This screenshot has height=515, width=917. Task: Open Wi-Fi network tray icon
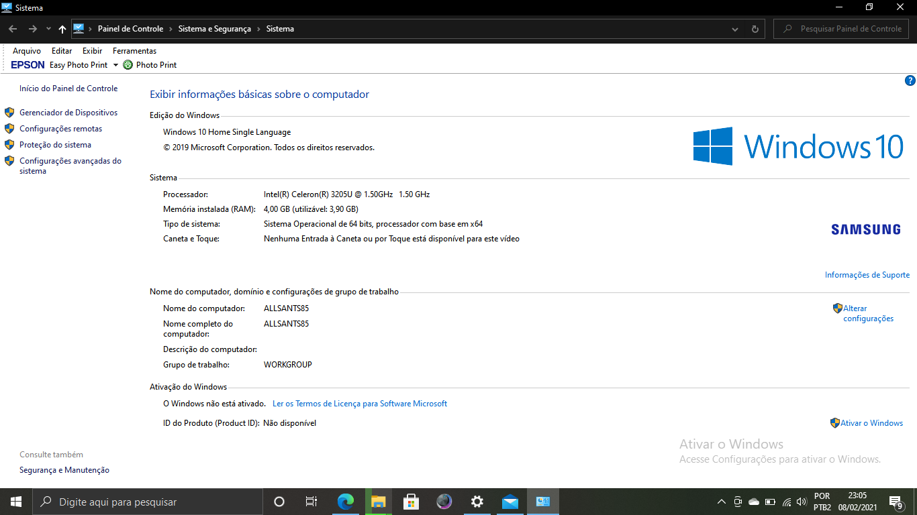(786, 502)
